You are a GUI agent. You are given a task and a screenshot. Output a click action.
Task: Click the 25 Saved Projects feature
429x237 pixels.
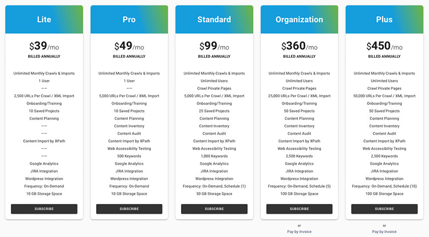(214, 111)
